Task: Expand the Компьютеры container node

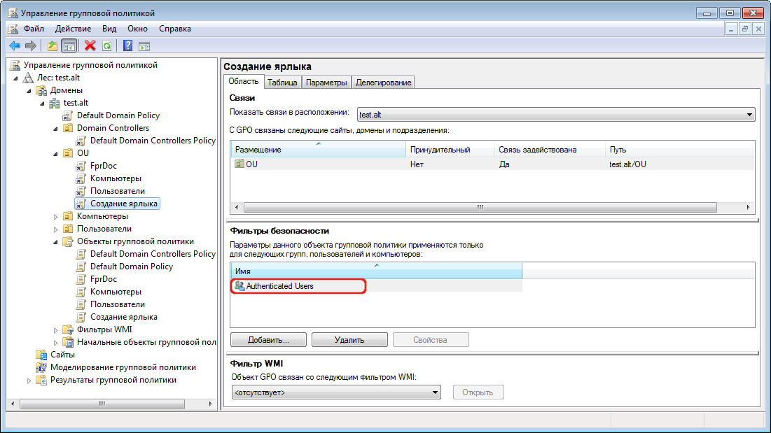Action: click(x=55, y=217)
